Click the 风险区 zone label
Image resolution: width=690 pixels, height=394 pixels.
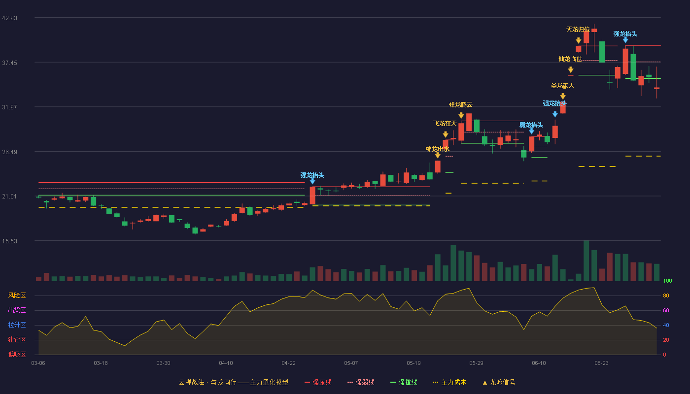point(17,295)
